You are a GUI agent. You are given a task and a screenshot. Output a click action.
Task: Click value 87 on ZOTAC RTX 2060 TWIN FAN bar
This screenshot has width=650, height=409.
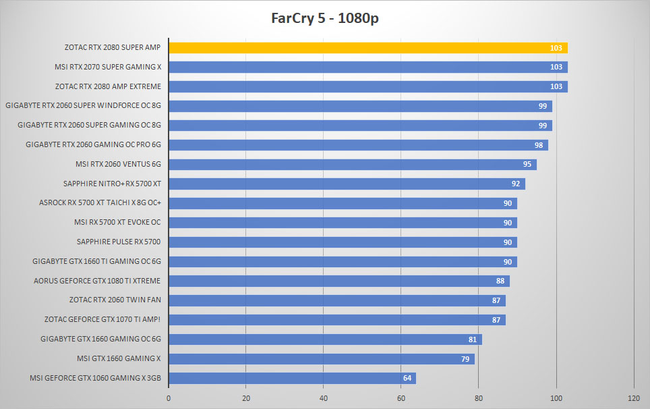tap(496, 300)
